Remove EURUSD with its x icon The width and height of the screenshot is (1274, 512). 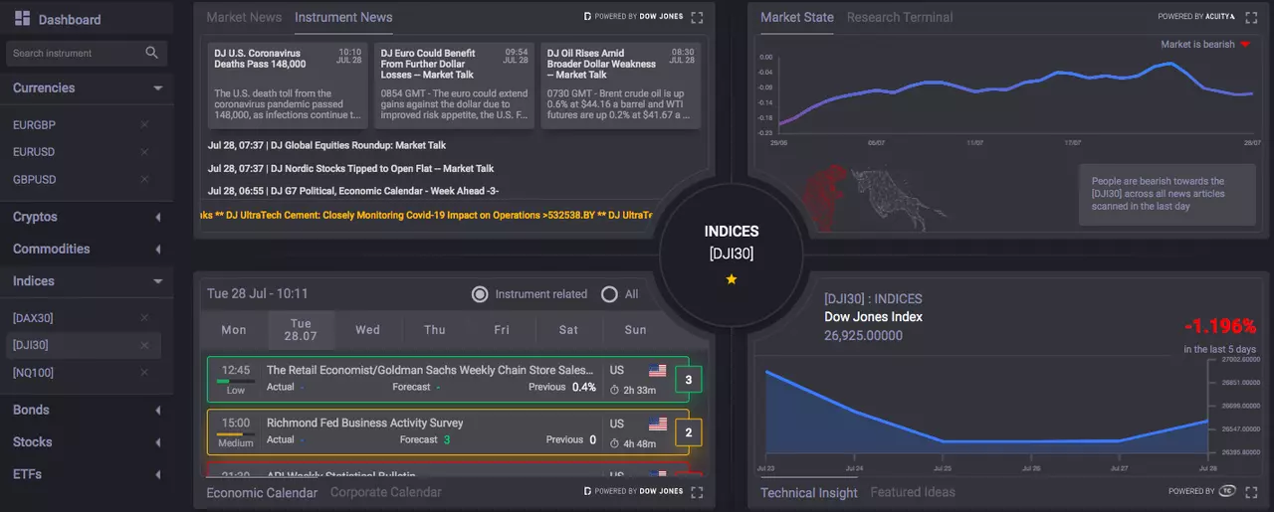(144, 152)
